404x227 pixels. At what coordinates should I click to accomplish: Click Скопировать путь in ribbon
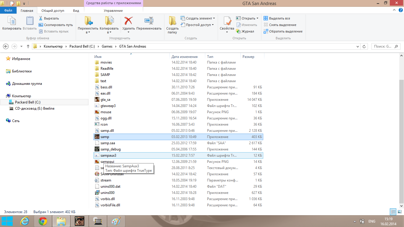click(56, 25)
